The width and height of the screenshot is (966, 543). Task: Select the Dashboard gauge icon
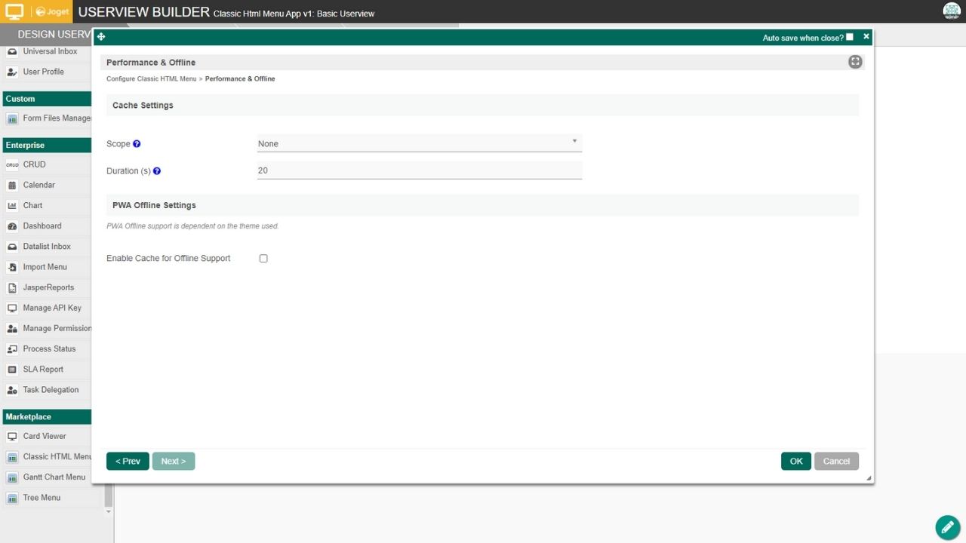point(12,226)
